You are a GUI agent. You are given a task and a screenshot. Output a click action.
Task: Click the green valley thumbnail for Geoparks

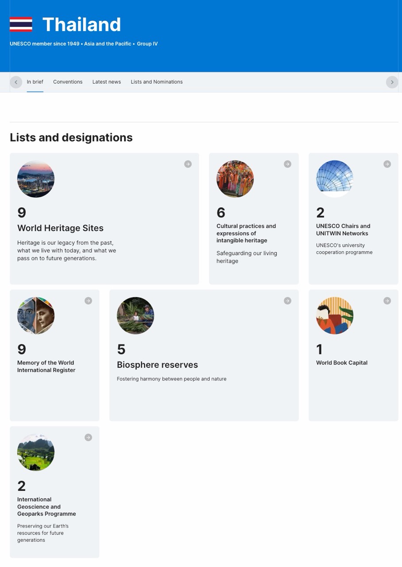(36, 452)
